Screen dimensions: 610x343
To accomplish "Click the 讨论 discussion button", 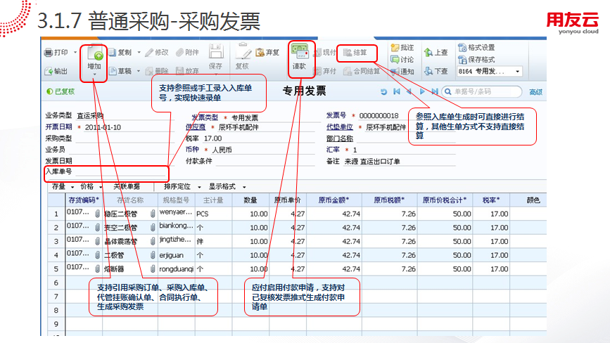I will 402,60.
